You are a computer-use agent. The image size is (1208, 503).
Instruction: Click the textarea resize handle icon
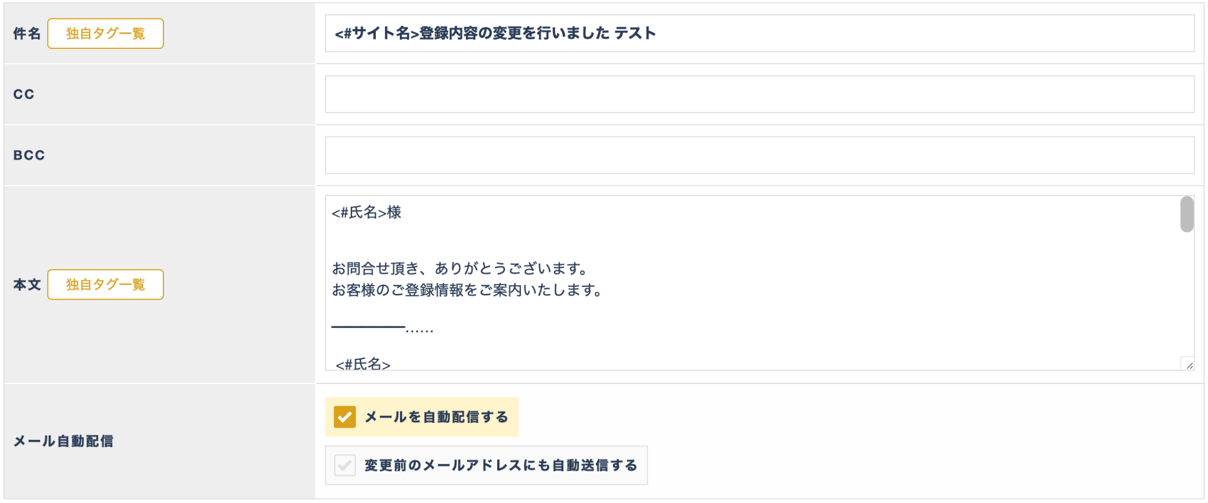(1189, 365)
